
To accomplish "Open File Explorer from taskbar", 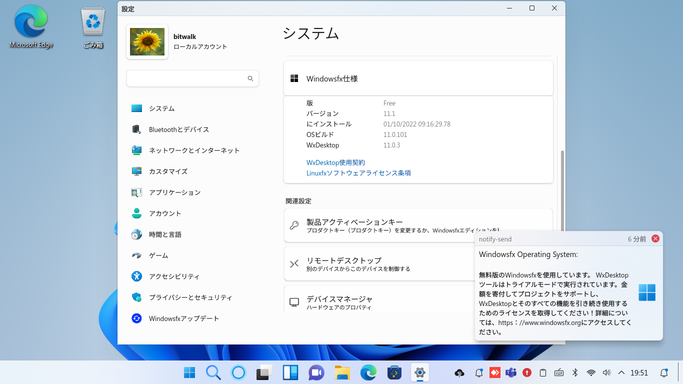I will click(x=342, y=372).
